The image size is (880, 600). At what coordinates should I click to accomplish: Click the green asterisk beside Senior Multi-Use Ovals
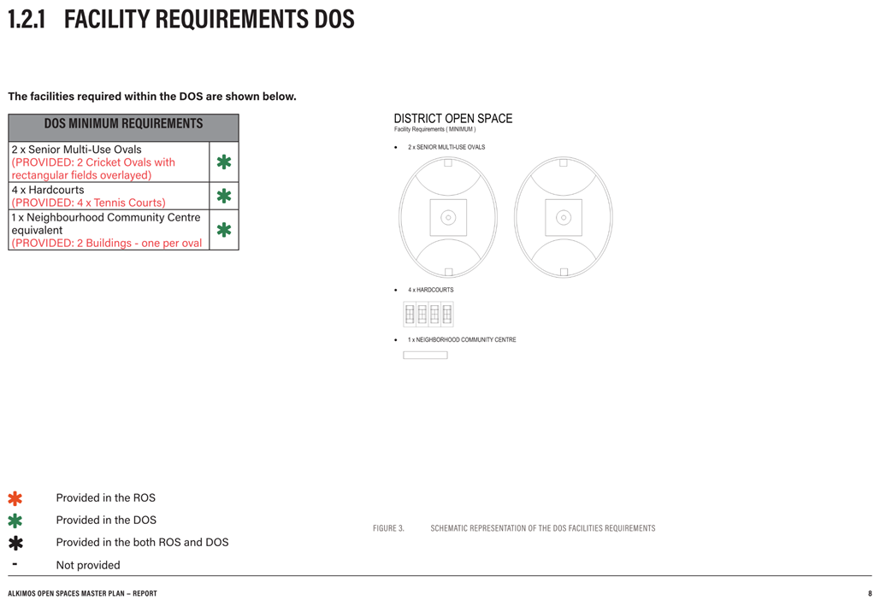pos(224,162)
